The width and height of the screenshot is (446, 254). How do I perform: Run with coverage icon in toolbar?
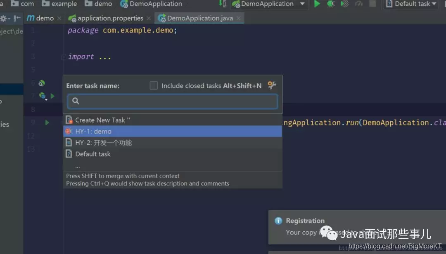pos(344,4)
